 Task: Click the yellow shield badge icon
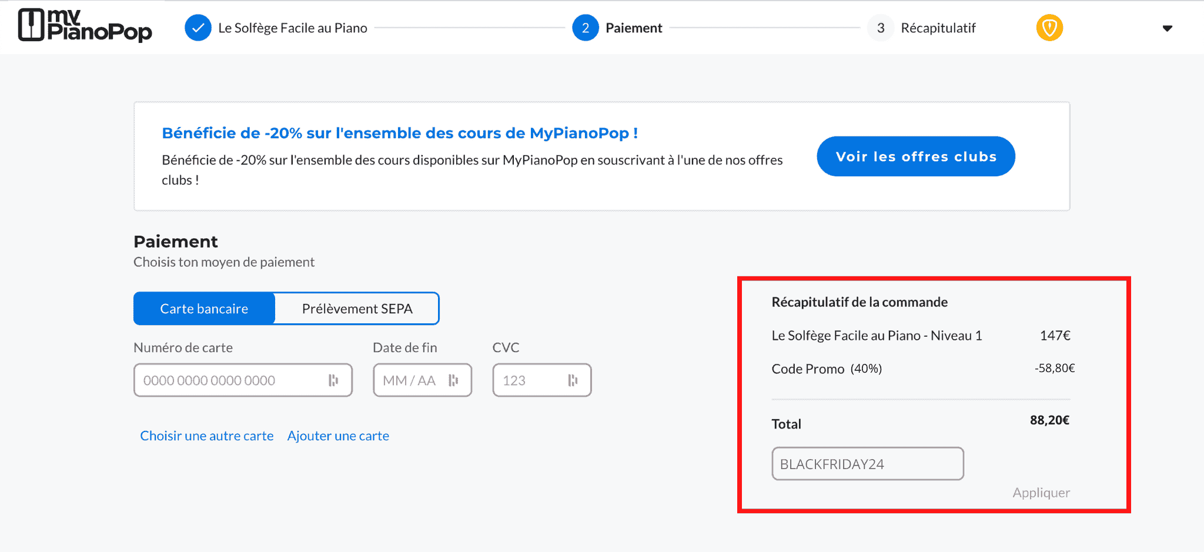coord(1049,28)
